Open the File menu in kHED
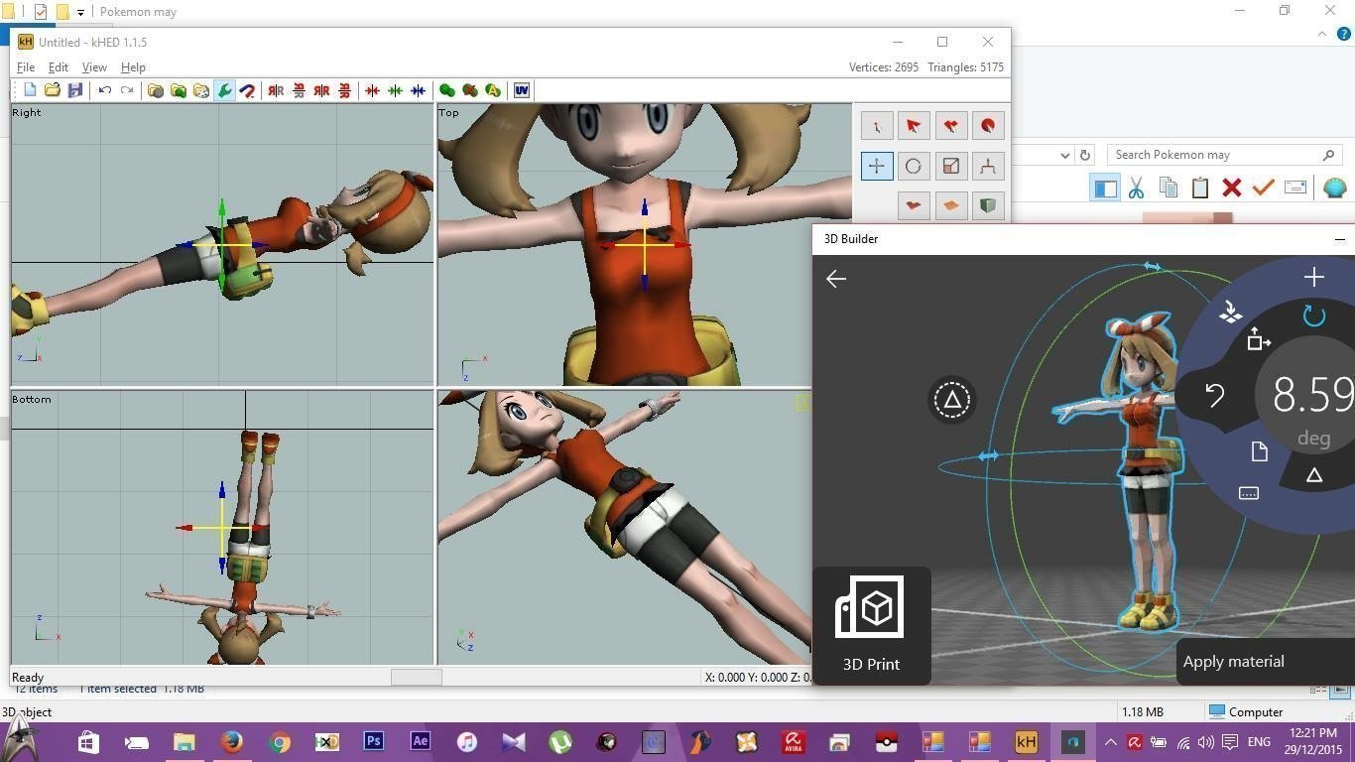Image resolution: width=1355 pixels, height=762 pixels. click(26, 67)
